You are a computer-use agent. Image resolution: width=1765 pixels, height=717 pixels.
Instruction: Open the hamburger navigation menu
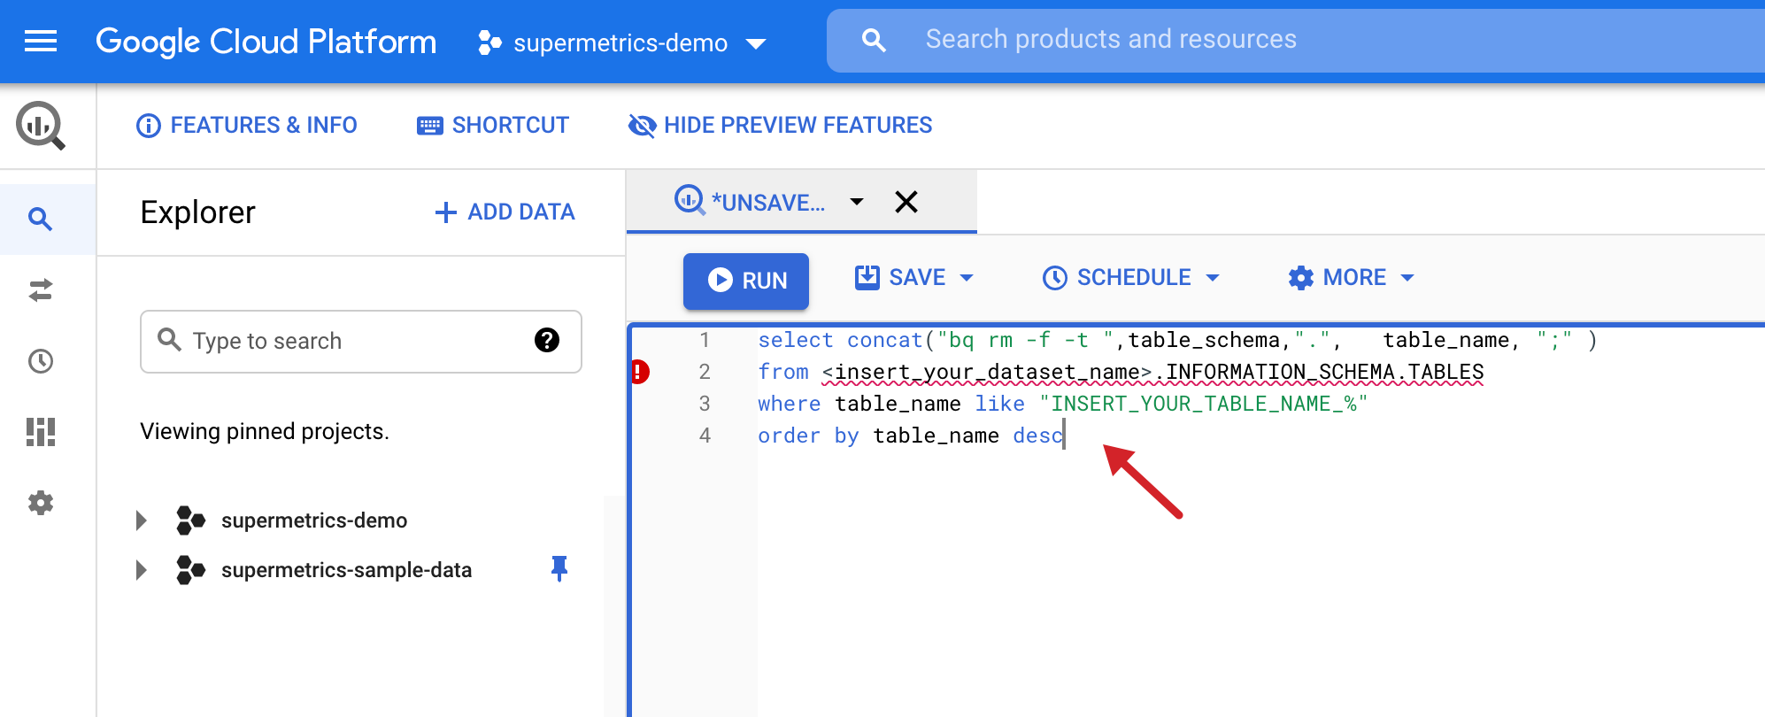(x=41, y=41)
